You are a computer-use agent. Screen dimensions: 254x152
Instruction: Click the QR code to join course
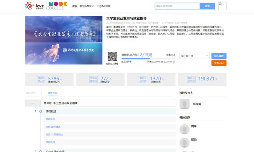point(112,57)
